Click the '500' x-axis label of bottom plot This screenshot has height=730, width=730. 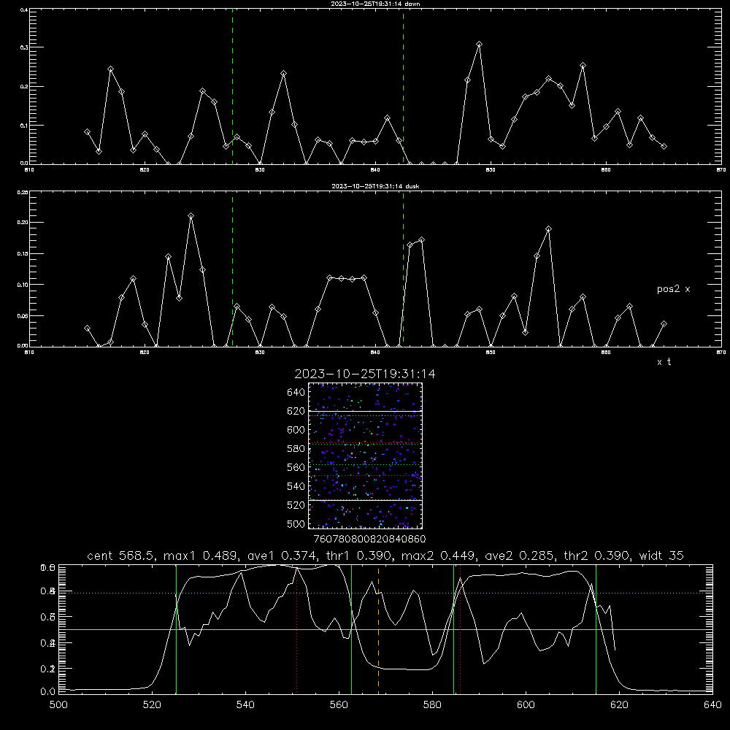coord(58,705)
